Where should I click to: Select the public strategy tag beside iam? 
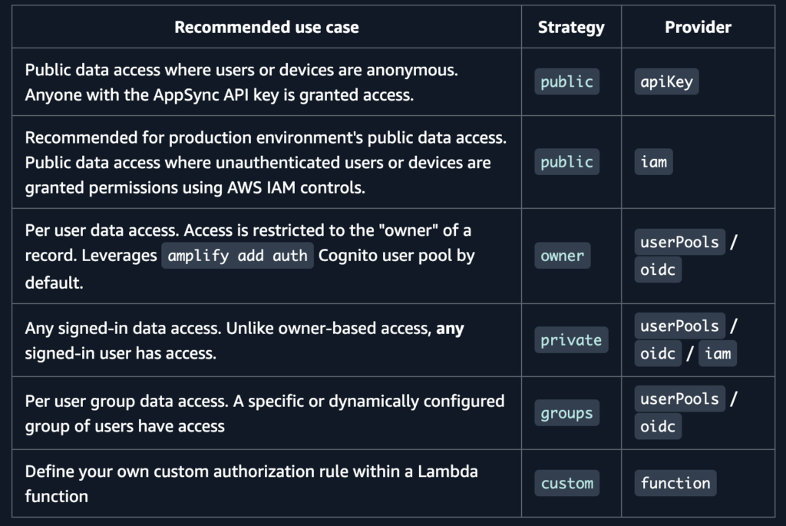click(566, 162)
